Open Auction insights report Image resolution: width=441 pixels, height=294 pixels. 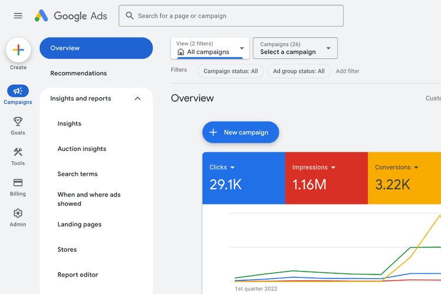82,149
